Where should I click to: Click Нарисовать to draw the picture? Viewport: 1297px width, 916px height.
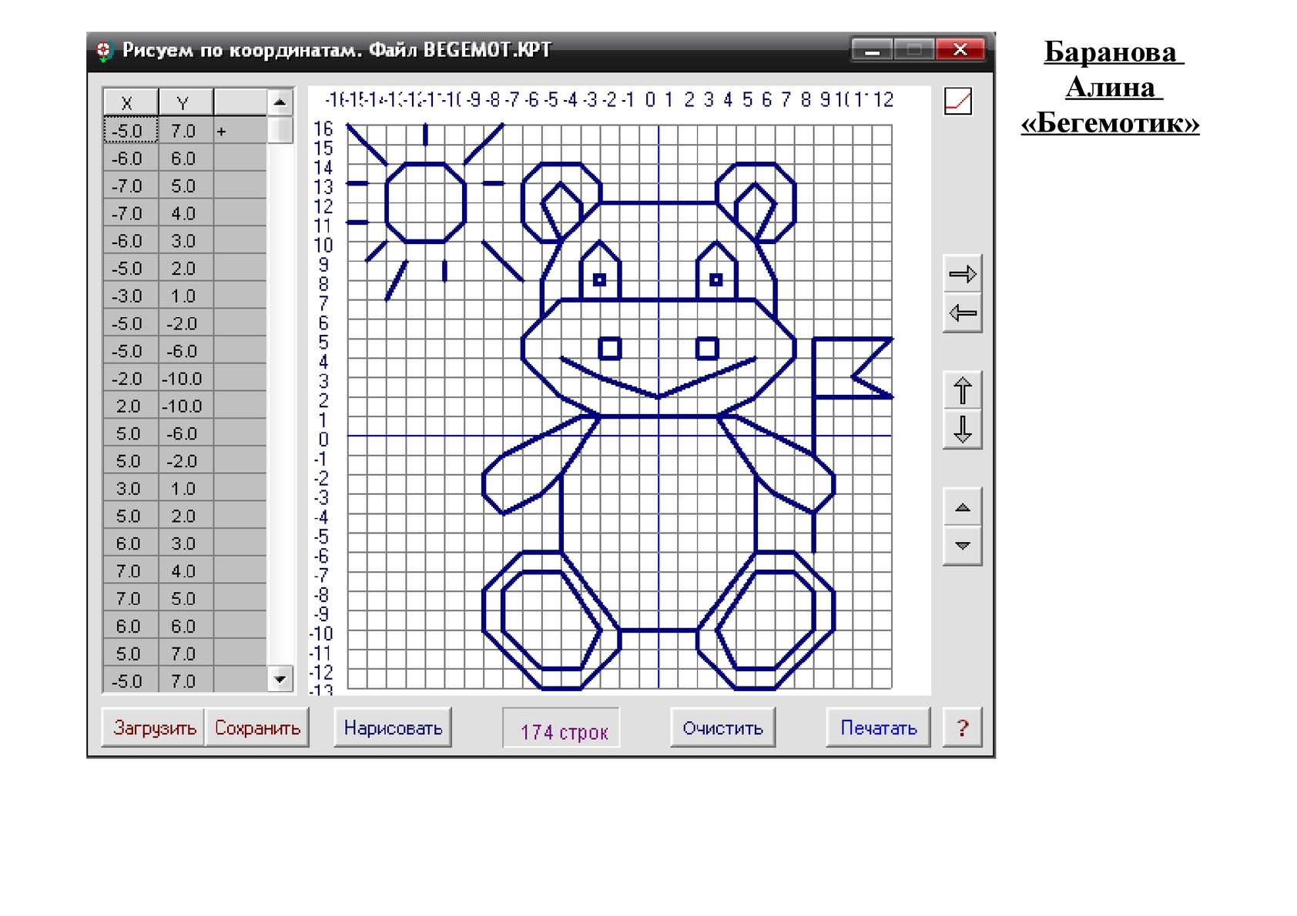393,727
